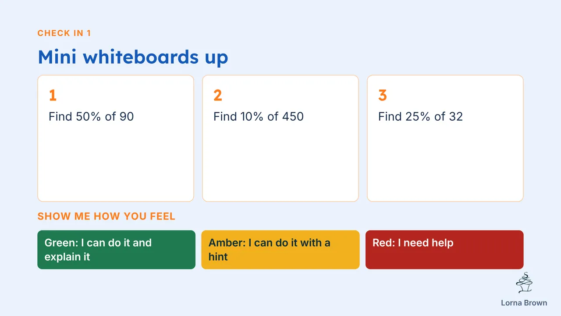The image size is (561, 316).
Task: Select the 'Mini whiteboards up' title
Action: tap(133, 57)
